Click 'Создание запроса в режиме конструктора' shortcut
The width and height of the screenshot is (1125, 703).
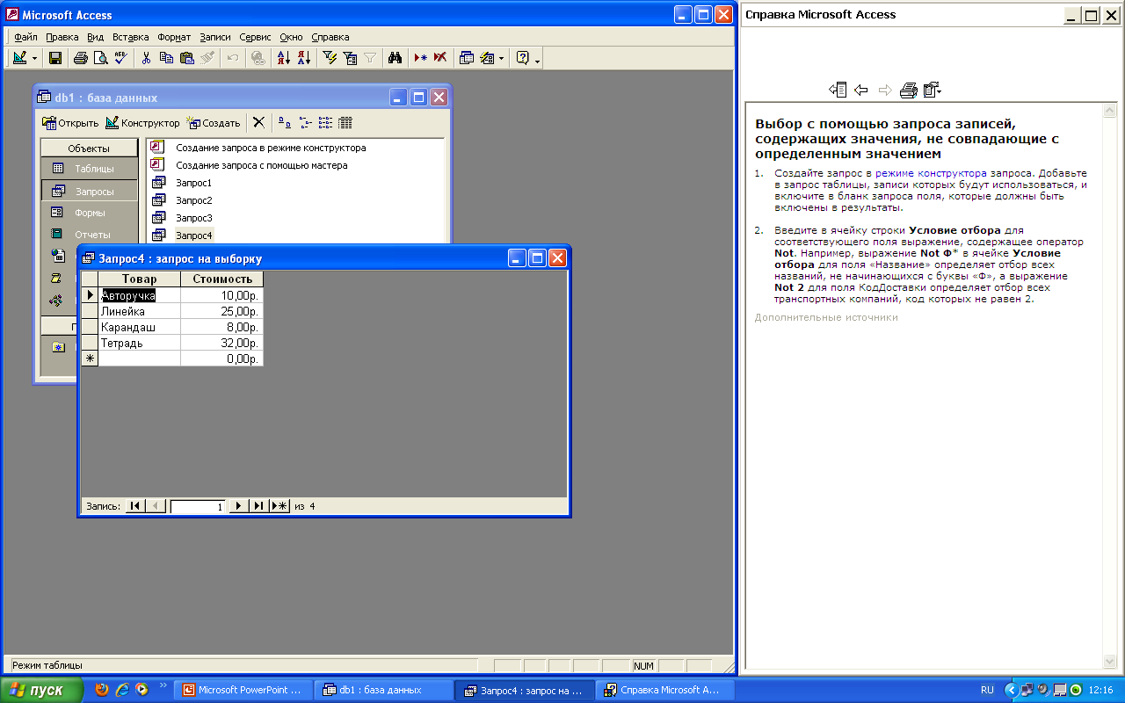pos(271,148)
